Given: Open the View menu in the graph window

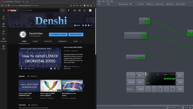Looking at the screenshot, I should (107, 1).
